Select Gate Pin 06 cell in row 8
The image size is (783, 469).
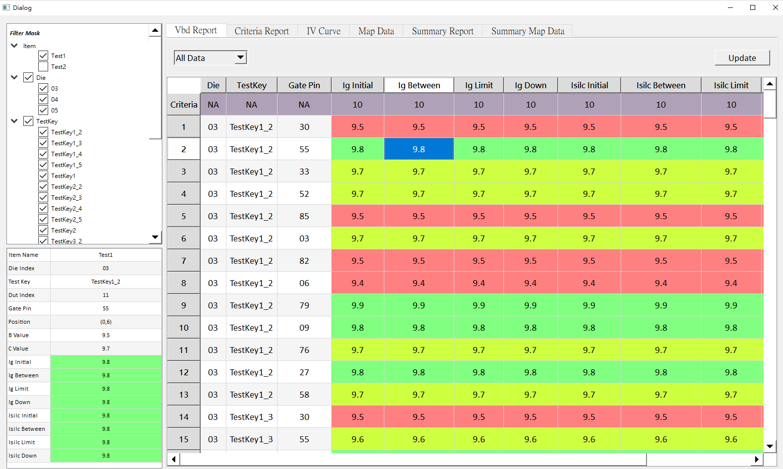coord(304,283)
